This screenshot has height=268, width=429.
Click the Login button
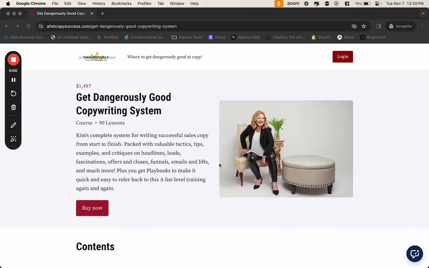click(343, 57)
